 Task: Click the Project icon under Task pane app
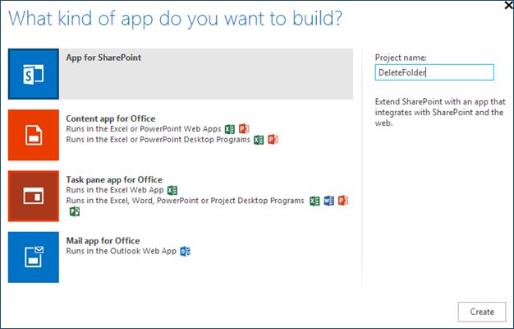(75, 211)
